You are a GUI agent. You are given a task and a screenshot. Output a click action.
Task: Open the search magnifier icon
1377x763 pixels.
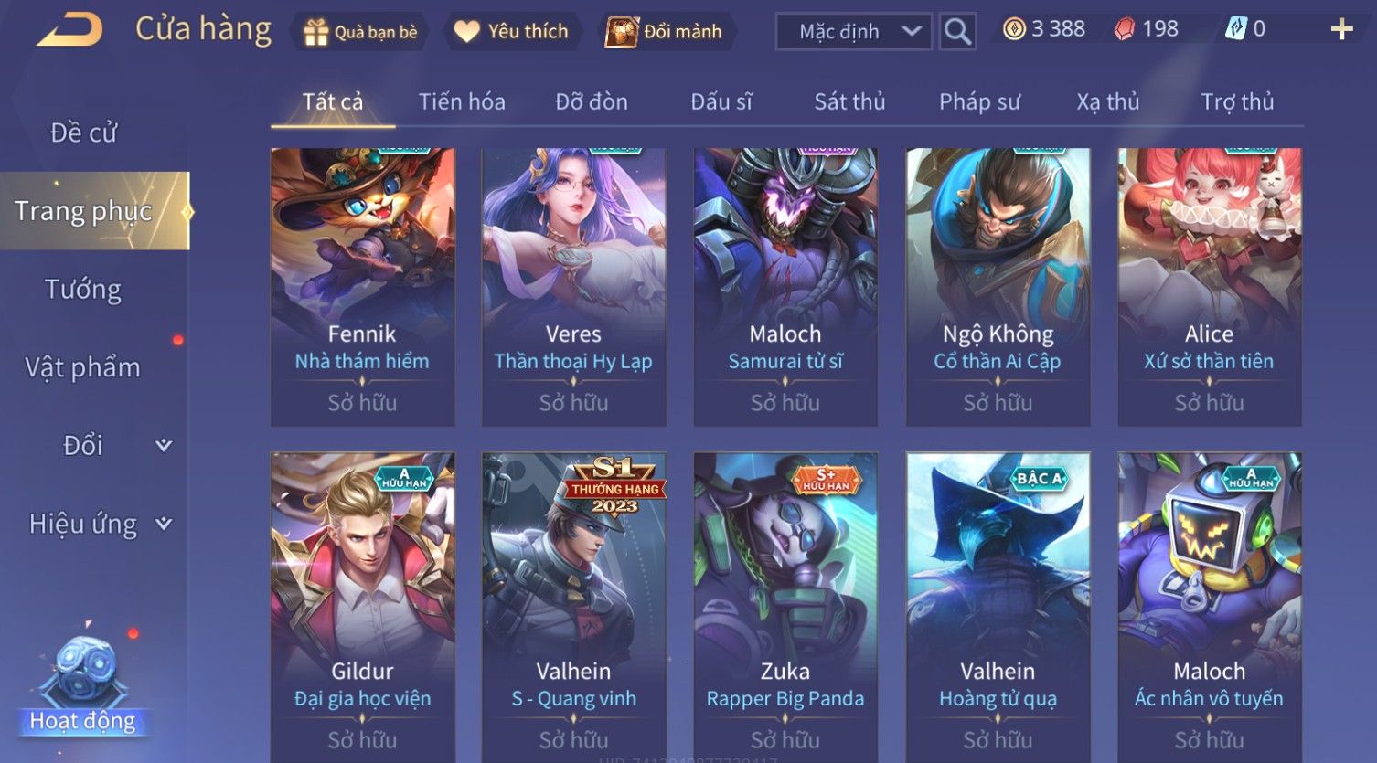coord(957,32)
